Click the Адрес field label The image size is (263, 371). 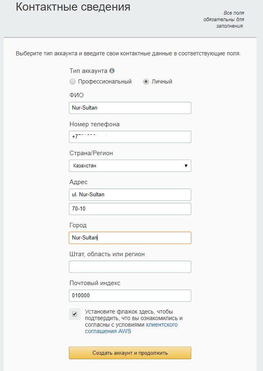click(x=78, y=182)
